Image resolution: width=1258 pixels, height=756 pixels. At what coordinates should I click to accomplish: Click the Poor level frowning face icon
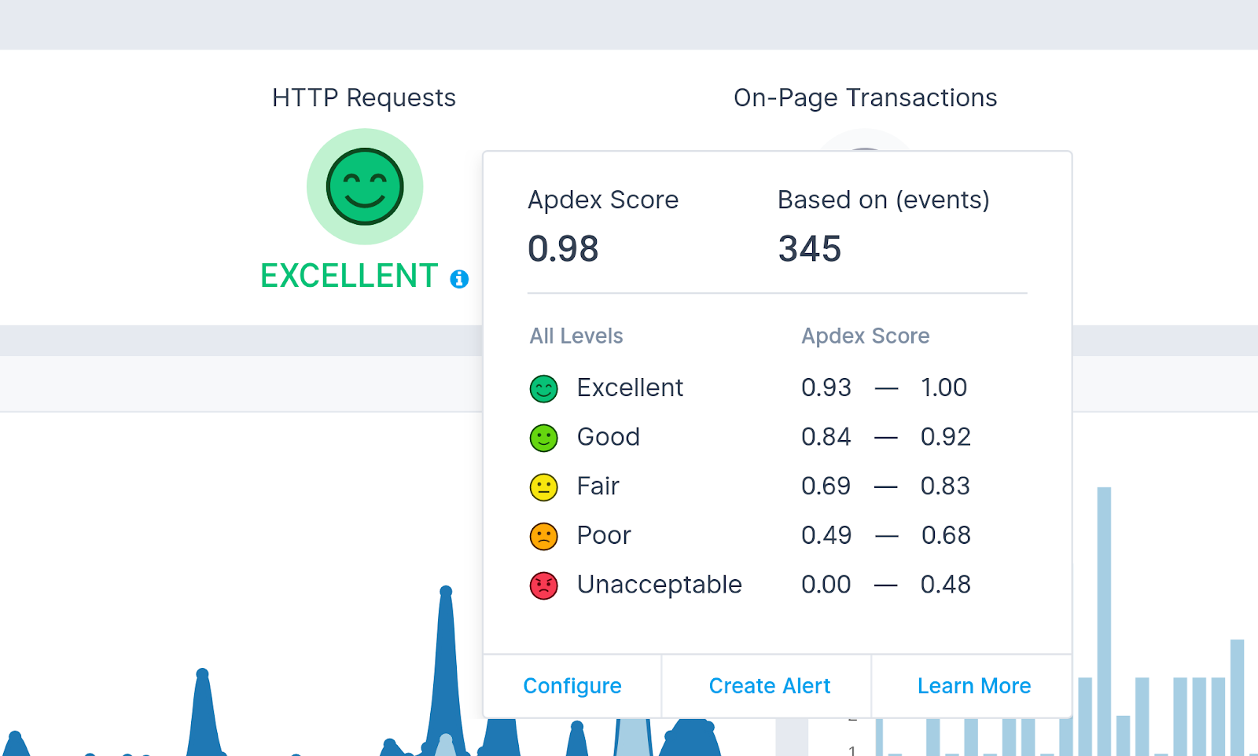544,537
